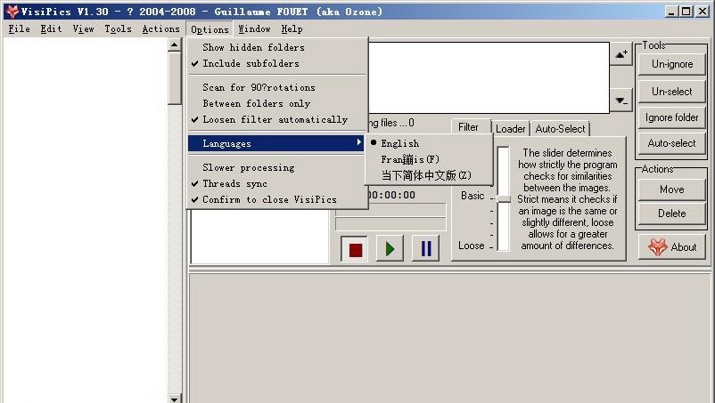
Task: Click the Delete action button
Action: [672, 214]
